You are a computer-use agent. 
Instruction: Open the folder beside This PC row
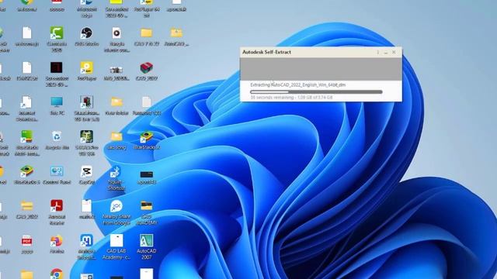pos(116,102)
